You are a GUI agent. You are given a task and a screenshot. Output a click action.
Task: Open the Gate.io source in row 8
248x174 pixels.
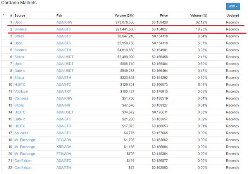[20, 71]
